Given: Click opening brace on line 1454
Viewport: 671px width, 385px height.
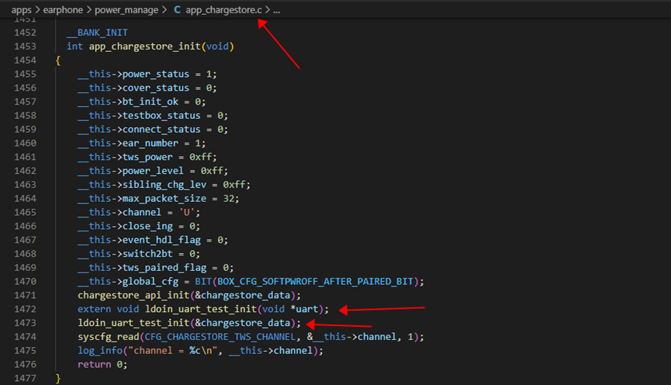Looking at the screenshot, I should click(57, 61).
